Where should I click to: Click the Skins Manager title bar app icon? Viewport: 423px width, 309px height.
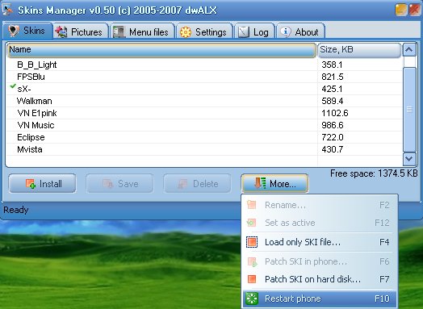[7, 9]
